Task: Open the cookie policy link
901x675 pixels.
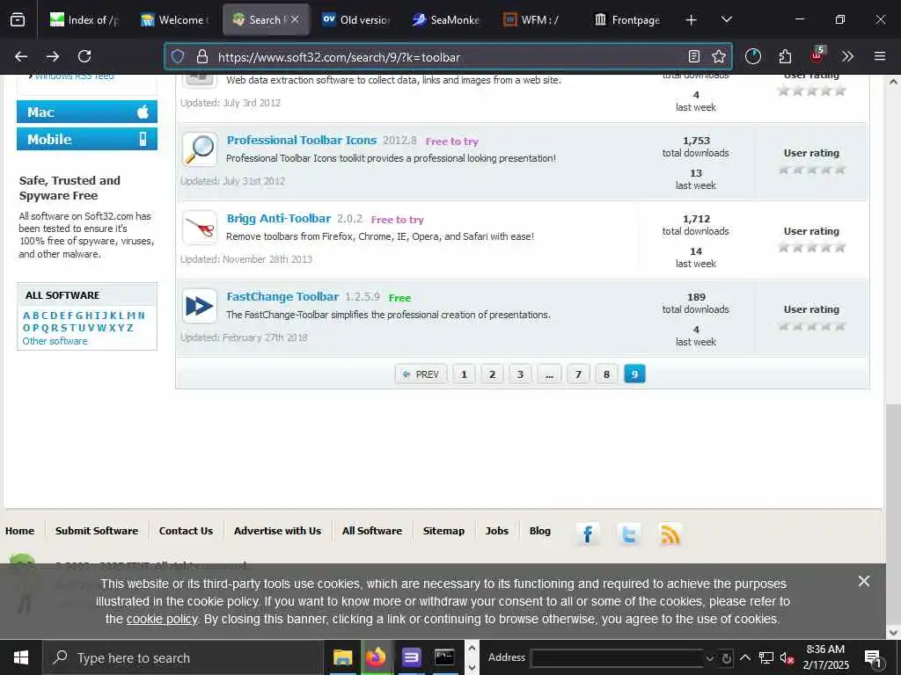Action: coord(162,620)
